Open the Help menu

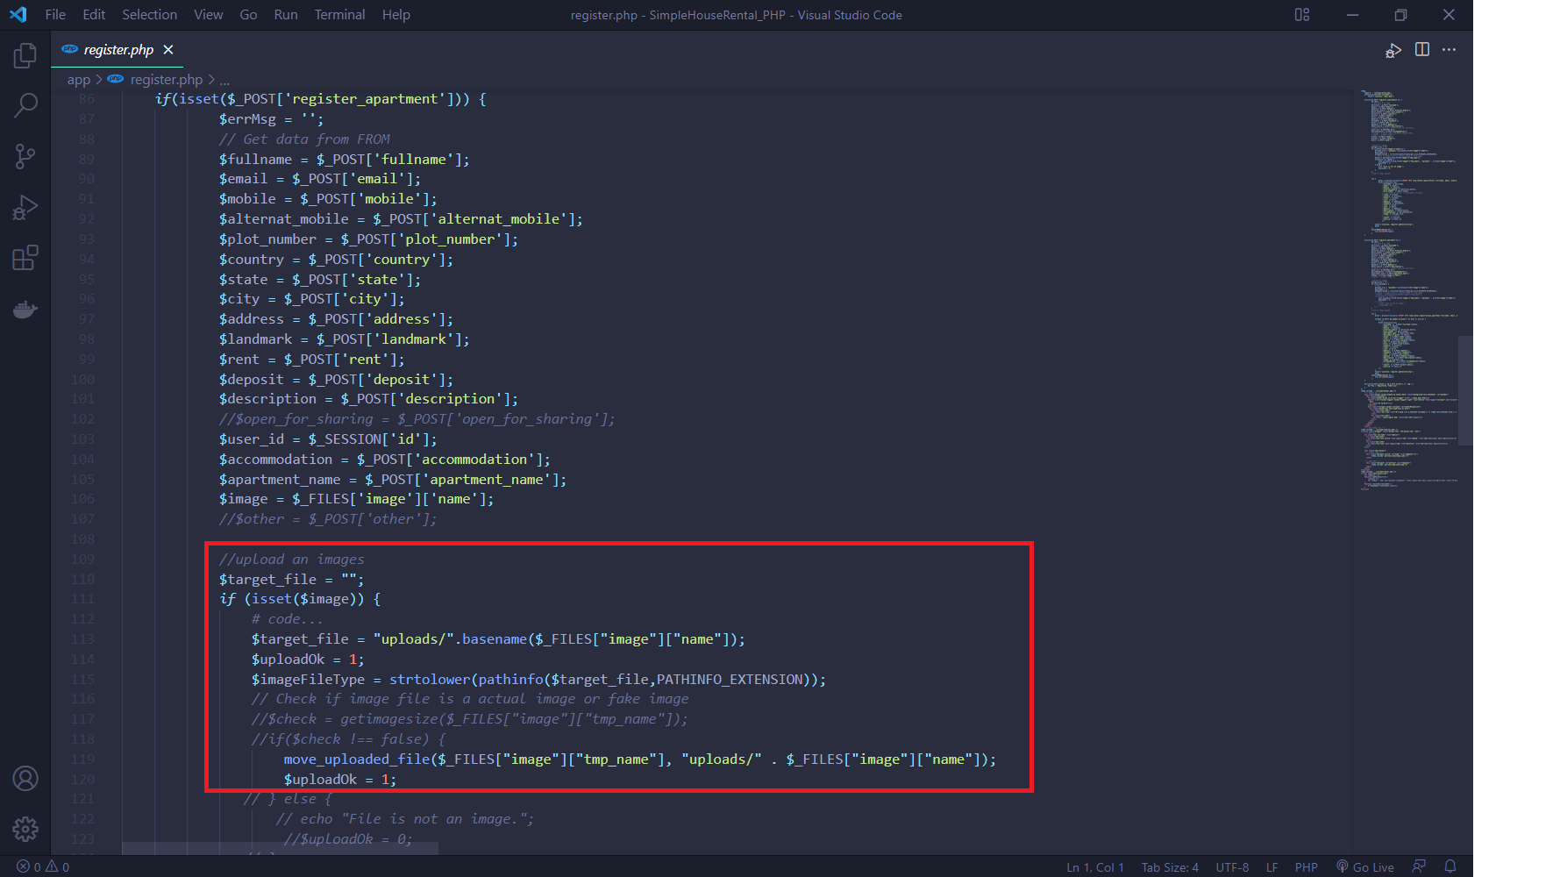click(395, 15)
